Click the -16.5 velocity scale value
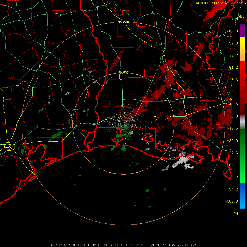This screenshot has width=247, height=247. click(x=232, y=128)
